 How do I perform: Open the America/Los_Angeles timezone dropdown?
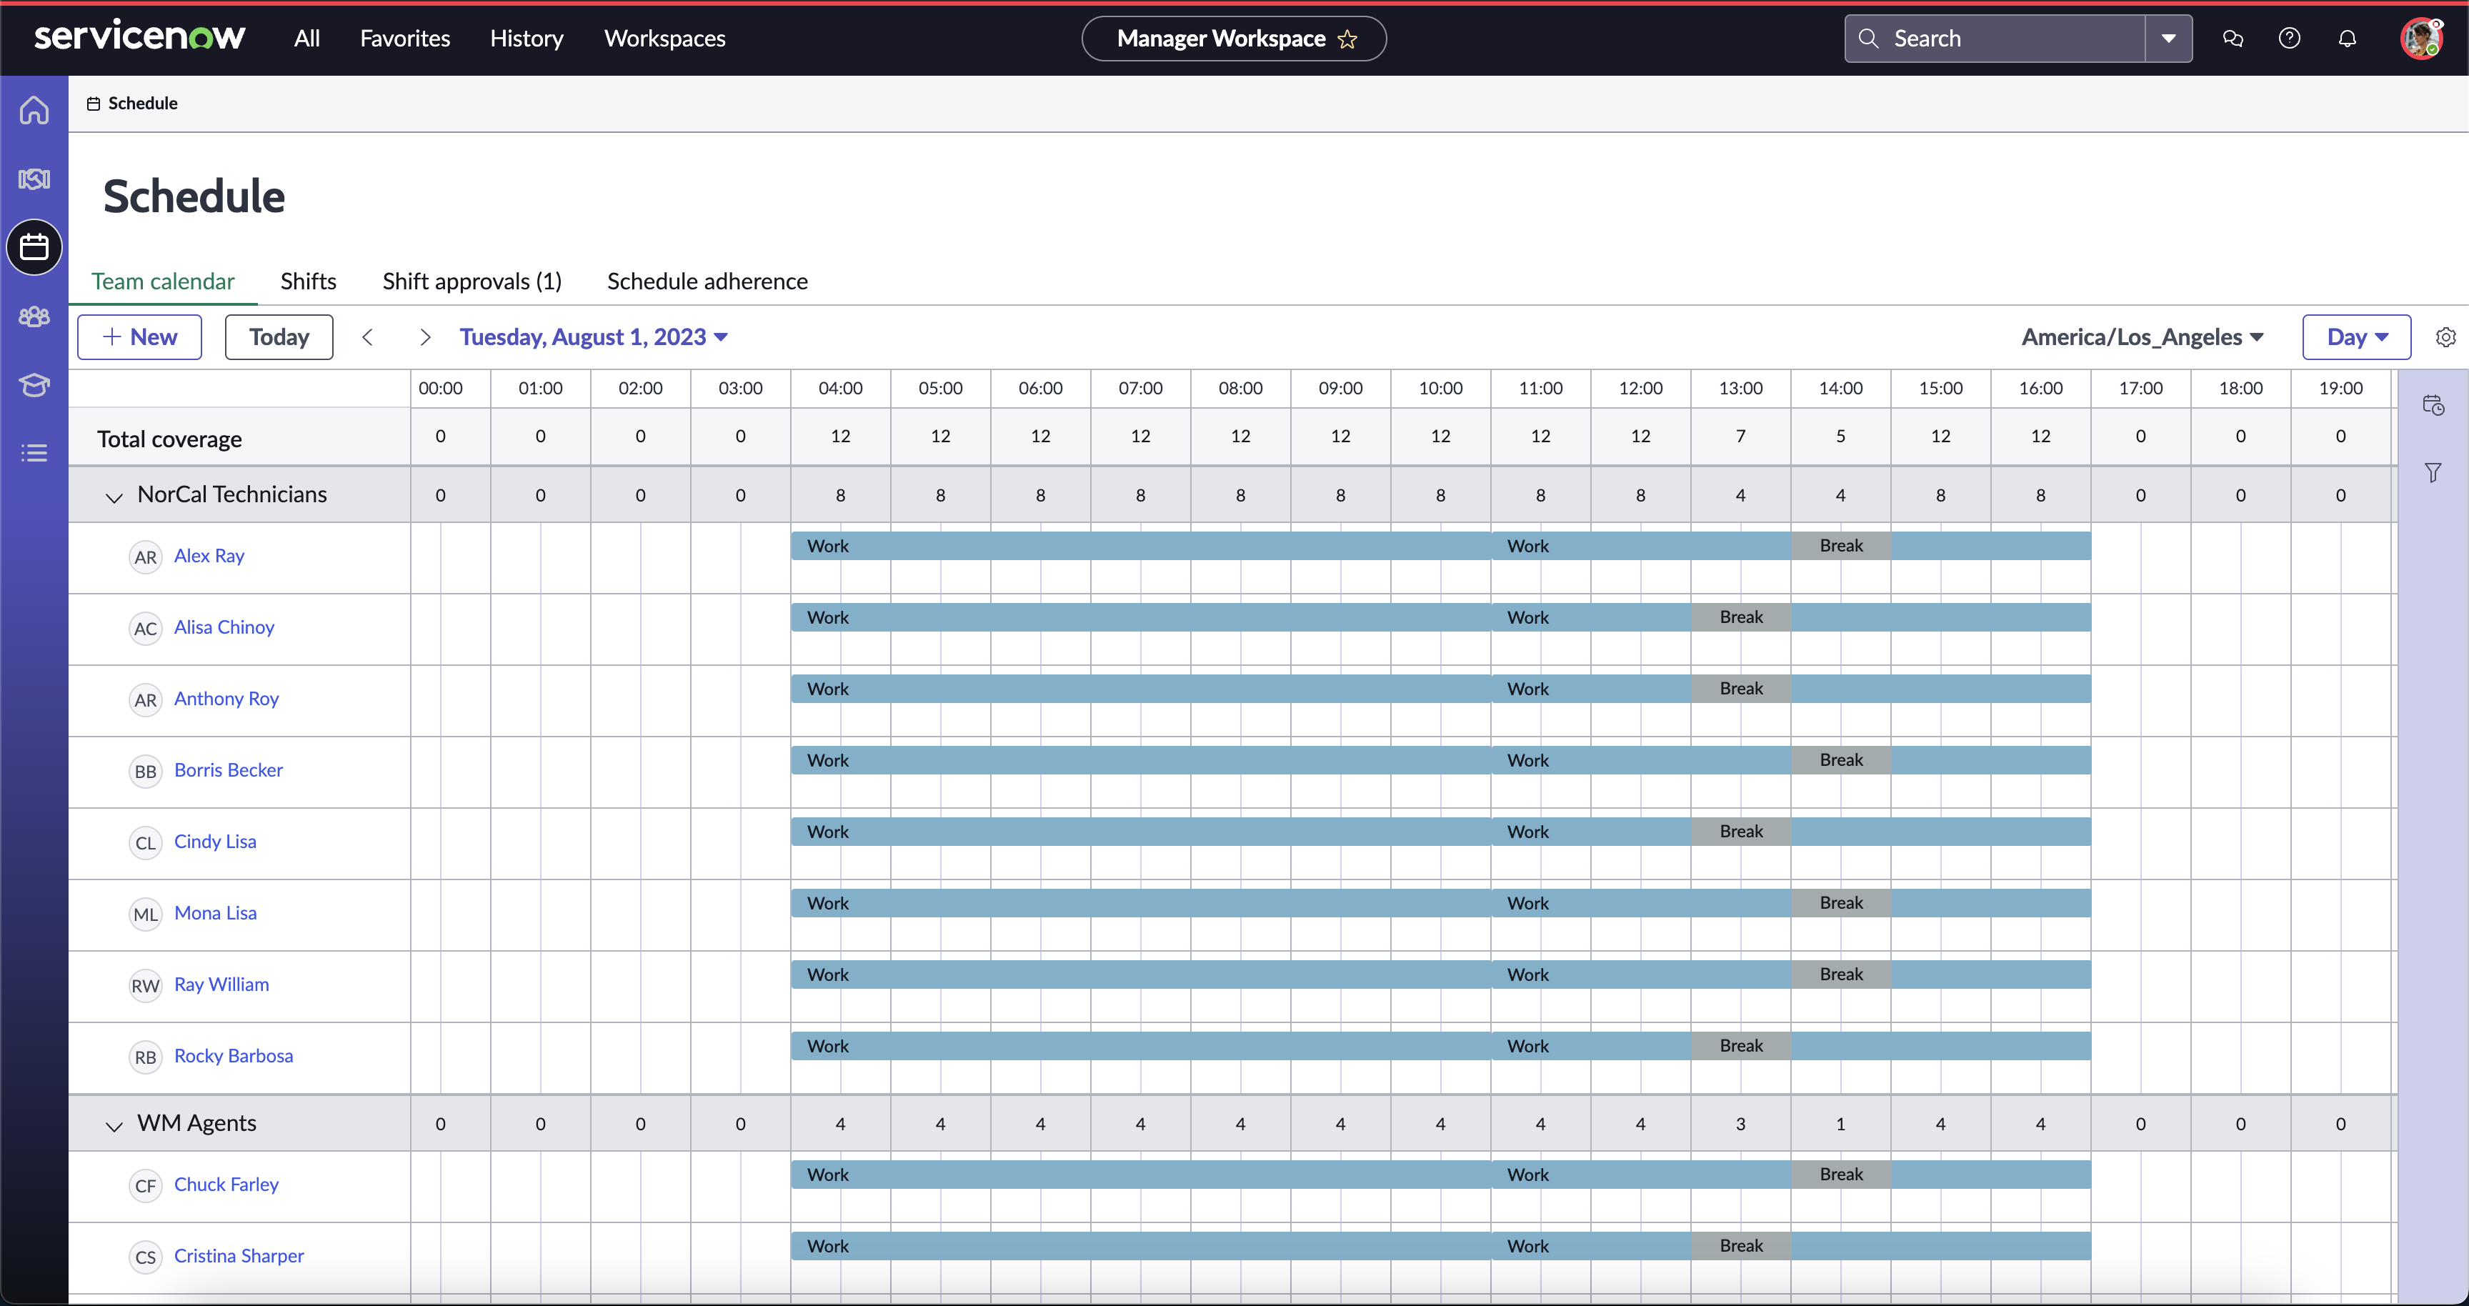click(x=2143, y=337)
